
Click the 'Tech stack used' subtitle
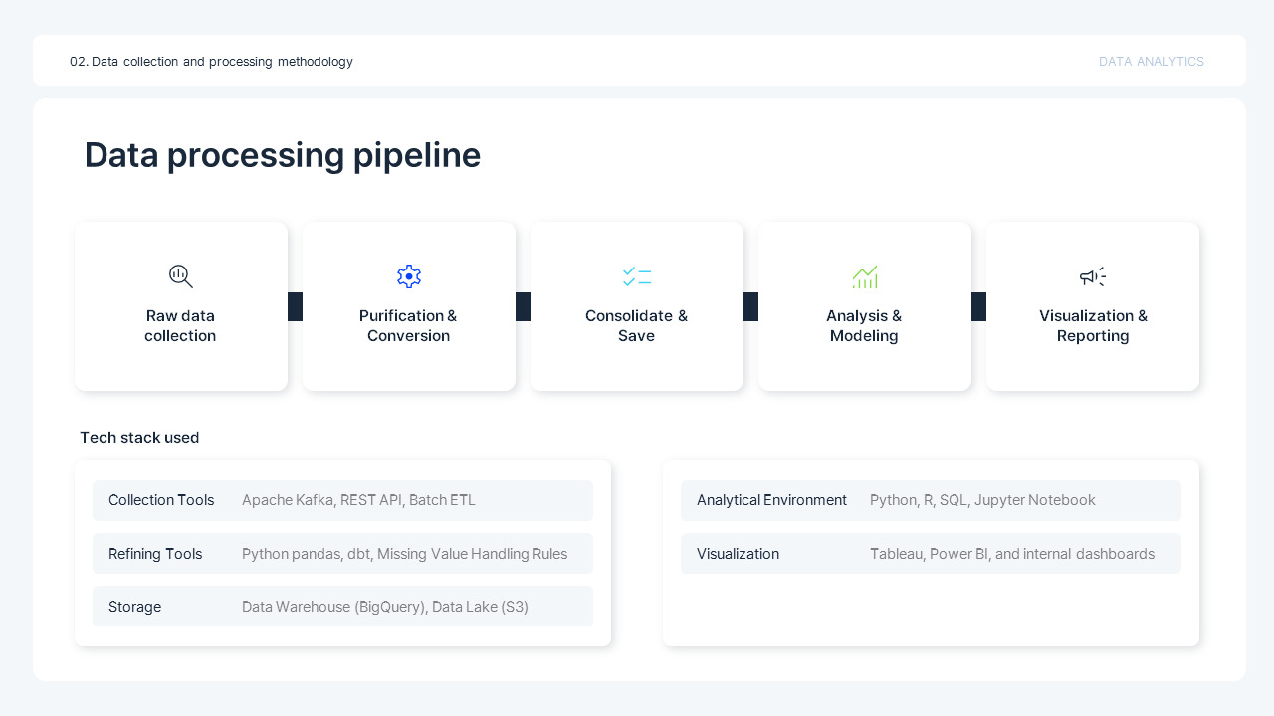coord(139,438)
